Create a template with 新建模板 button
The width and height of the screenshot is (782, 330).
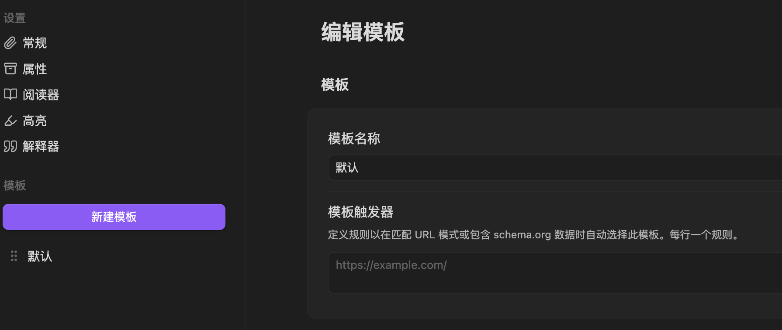(114, 217)
